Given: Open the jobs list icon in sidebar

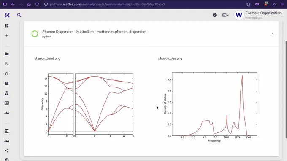Looking at the screenshot, I should 7,63.
